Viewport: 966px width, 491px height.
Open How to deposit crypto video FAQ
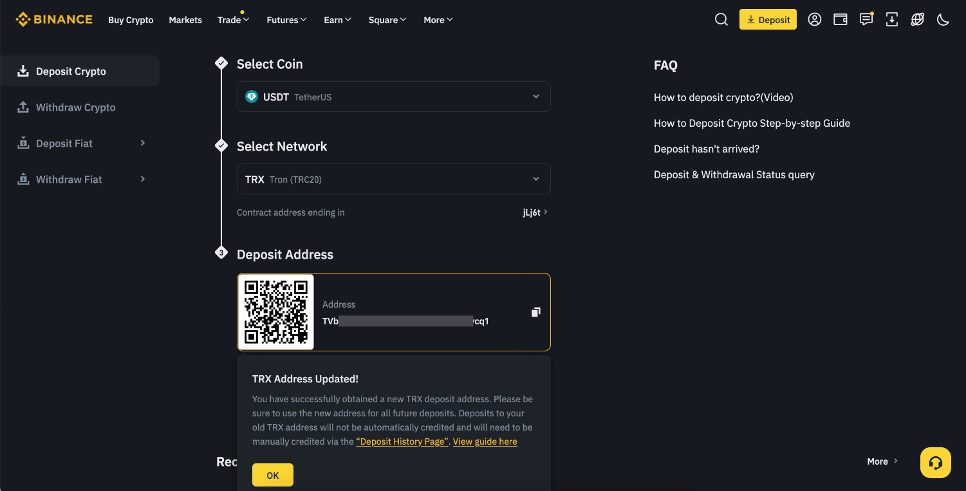click(723, 97)
